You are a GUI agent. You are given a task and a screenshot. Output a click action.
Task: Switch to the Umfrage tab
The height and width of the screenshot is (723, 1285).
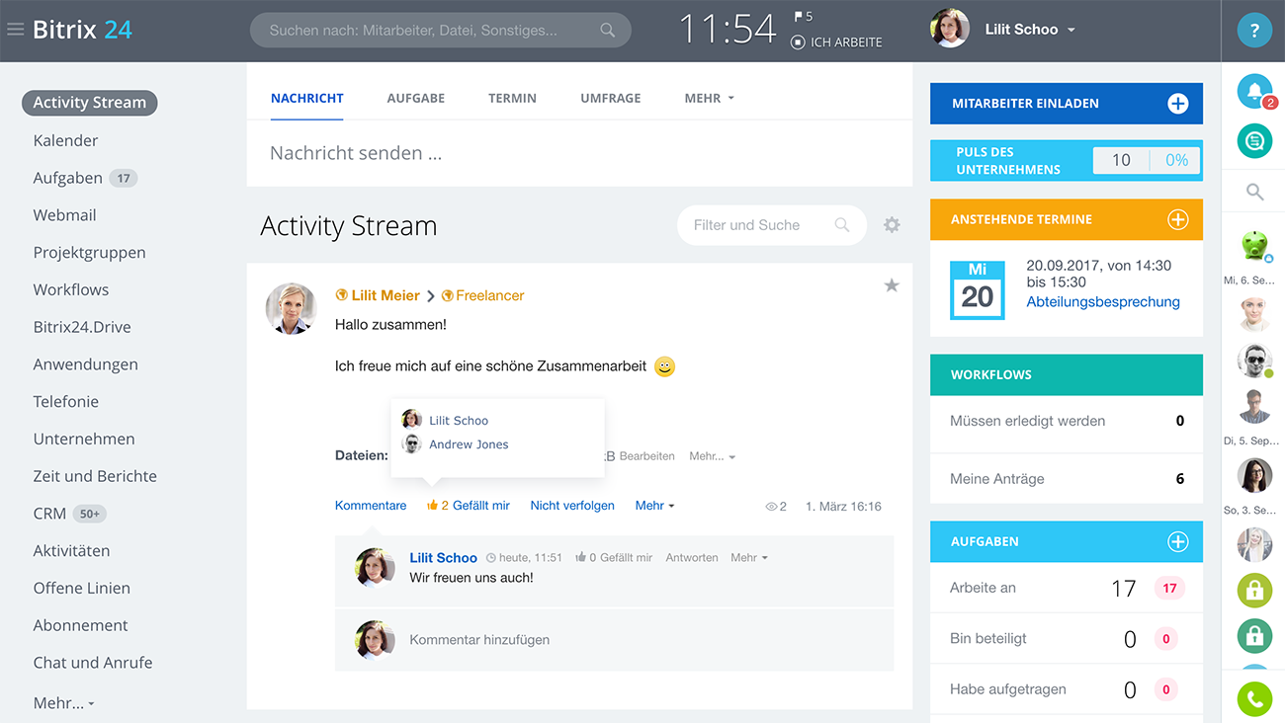(611, 98)
